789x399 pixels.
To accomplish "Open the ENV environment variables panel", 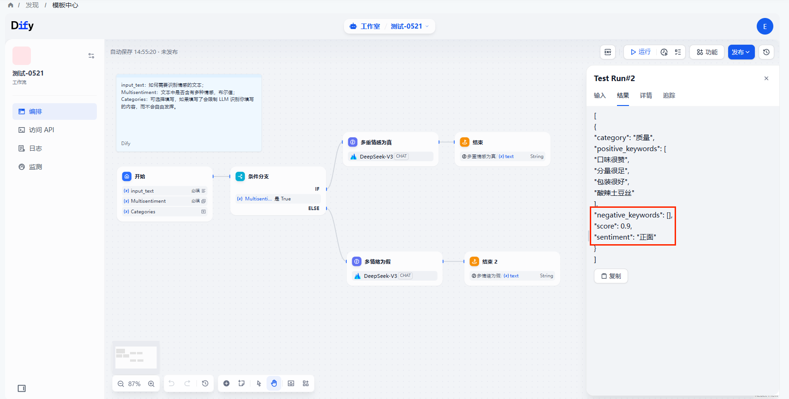I will click(608, 52).
